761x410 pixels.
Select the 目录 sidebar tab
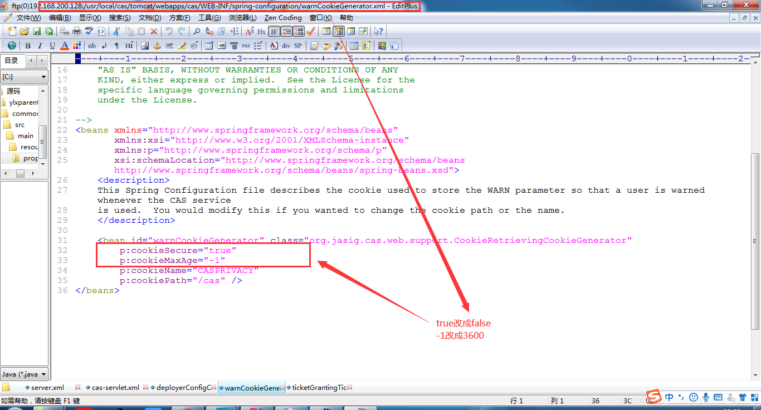click(x=11, y=61)
